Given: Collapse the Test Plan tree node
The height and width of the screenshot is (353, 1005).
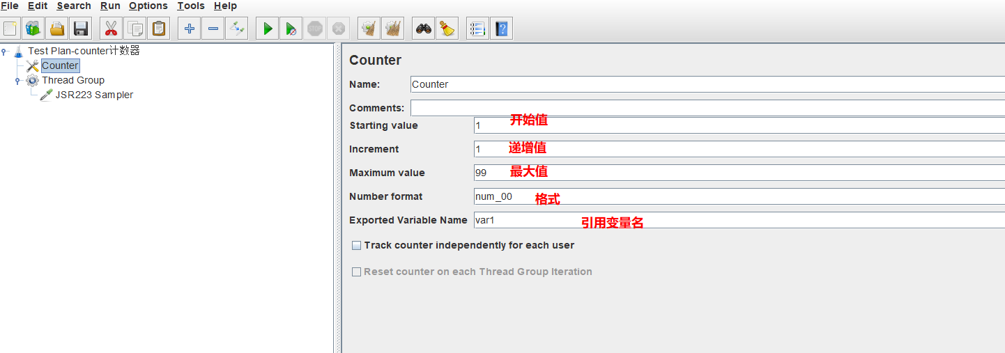Looking at the screenshot, I should [4, 52].
